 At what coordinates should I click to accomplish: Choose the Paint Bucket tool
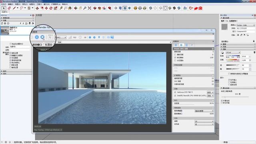[x=70, y=8]
